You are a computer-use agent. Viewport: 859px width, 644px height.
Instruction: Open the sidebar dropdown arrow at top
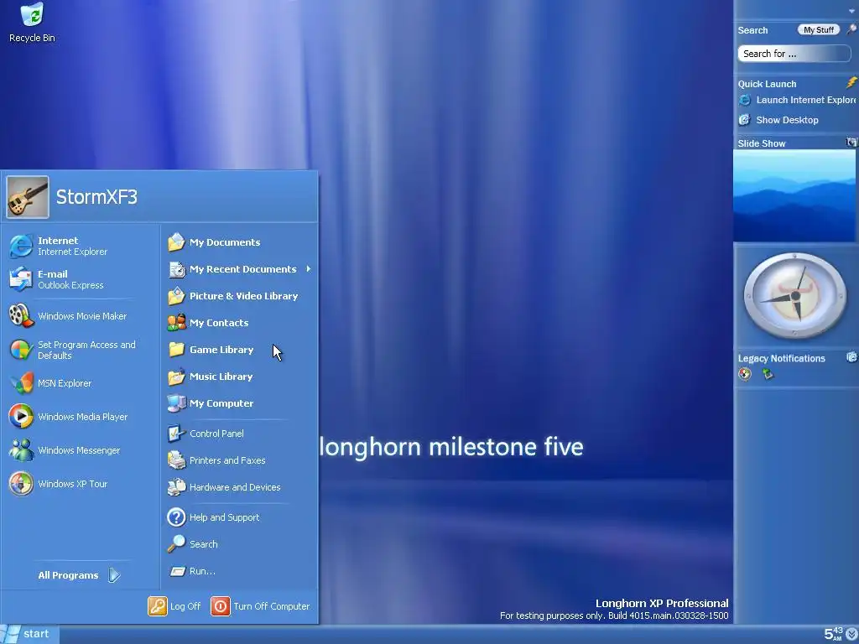tap(851, 11)
